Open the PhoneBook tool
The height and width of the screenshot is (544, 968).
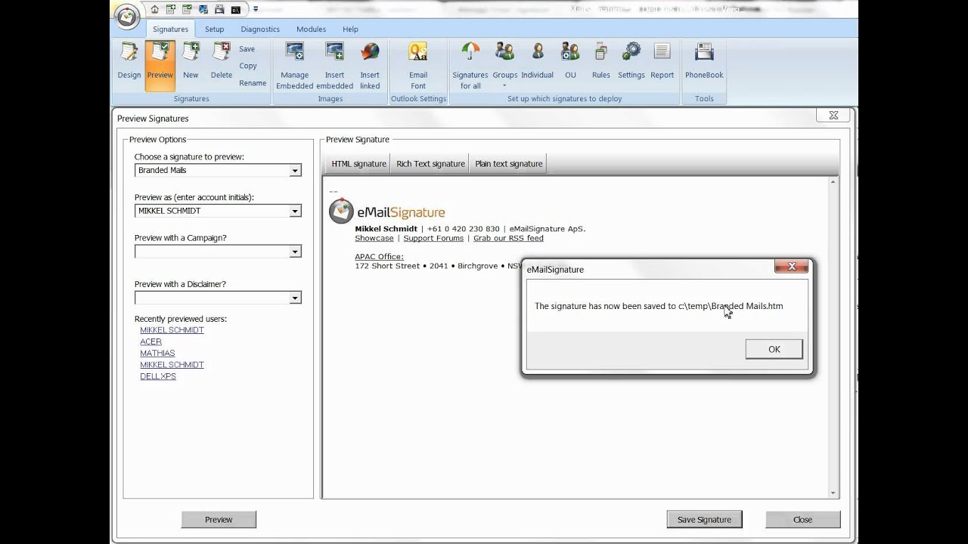coord(704,62)
